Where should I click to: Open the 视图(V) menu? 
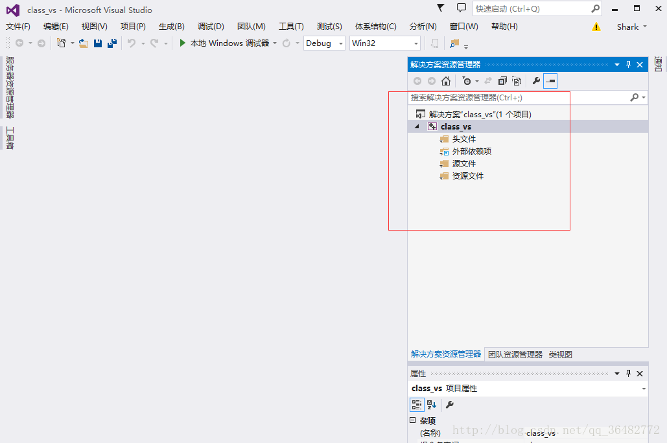[94, 27]
